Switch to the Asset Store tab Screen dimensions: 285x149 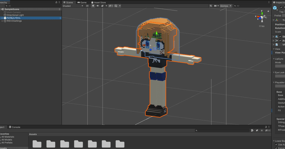pos(99,2)
